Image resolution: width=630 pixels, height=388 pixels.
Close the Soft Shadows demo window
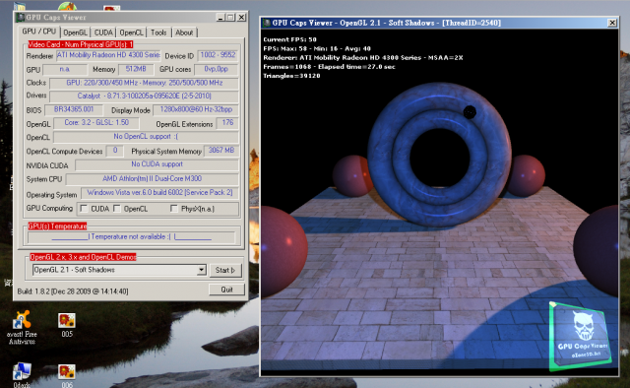pos(612,23)
